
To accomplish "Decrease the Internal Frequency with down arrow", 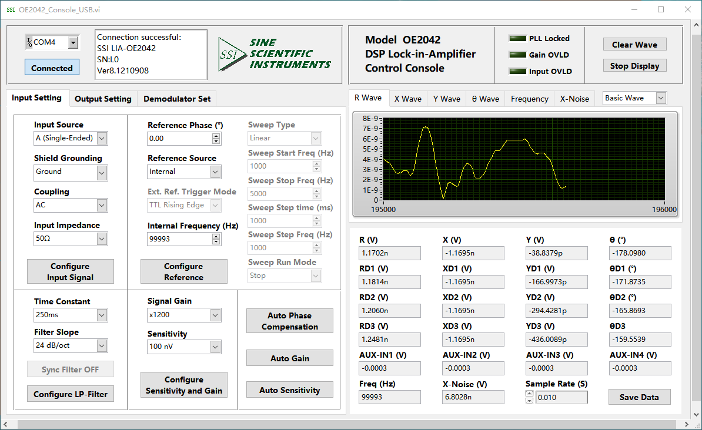I will [x=216, y=241].
